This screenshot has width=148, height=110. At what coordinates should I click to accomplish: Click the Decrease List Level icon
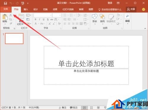click(65, 19)
